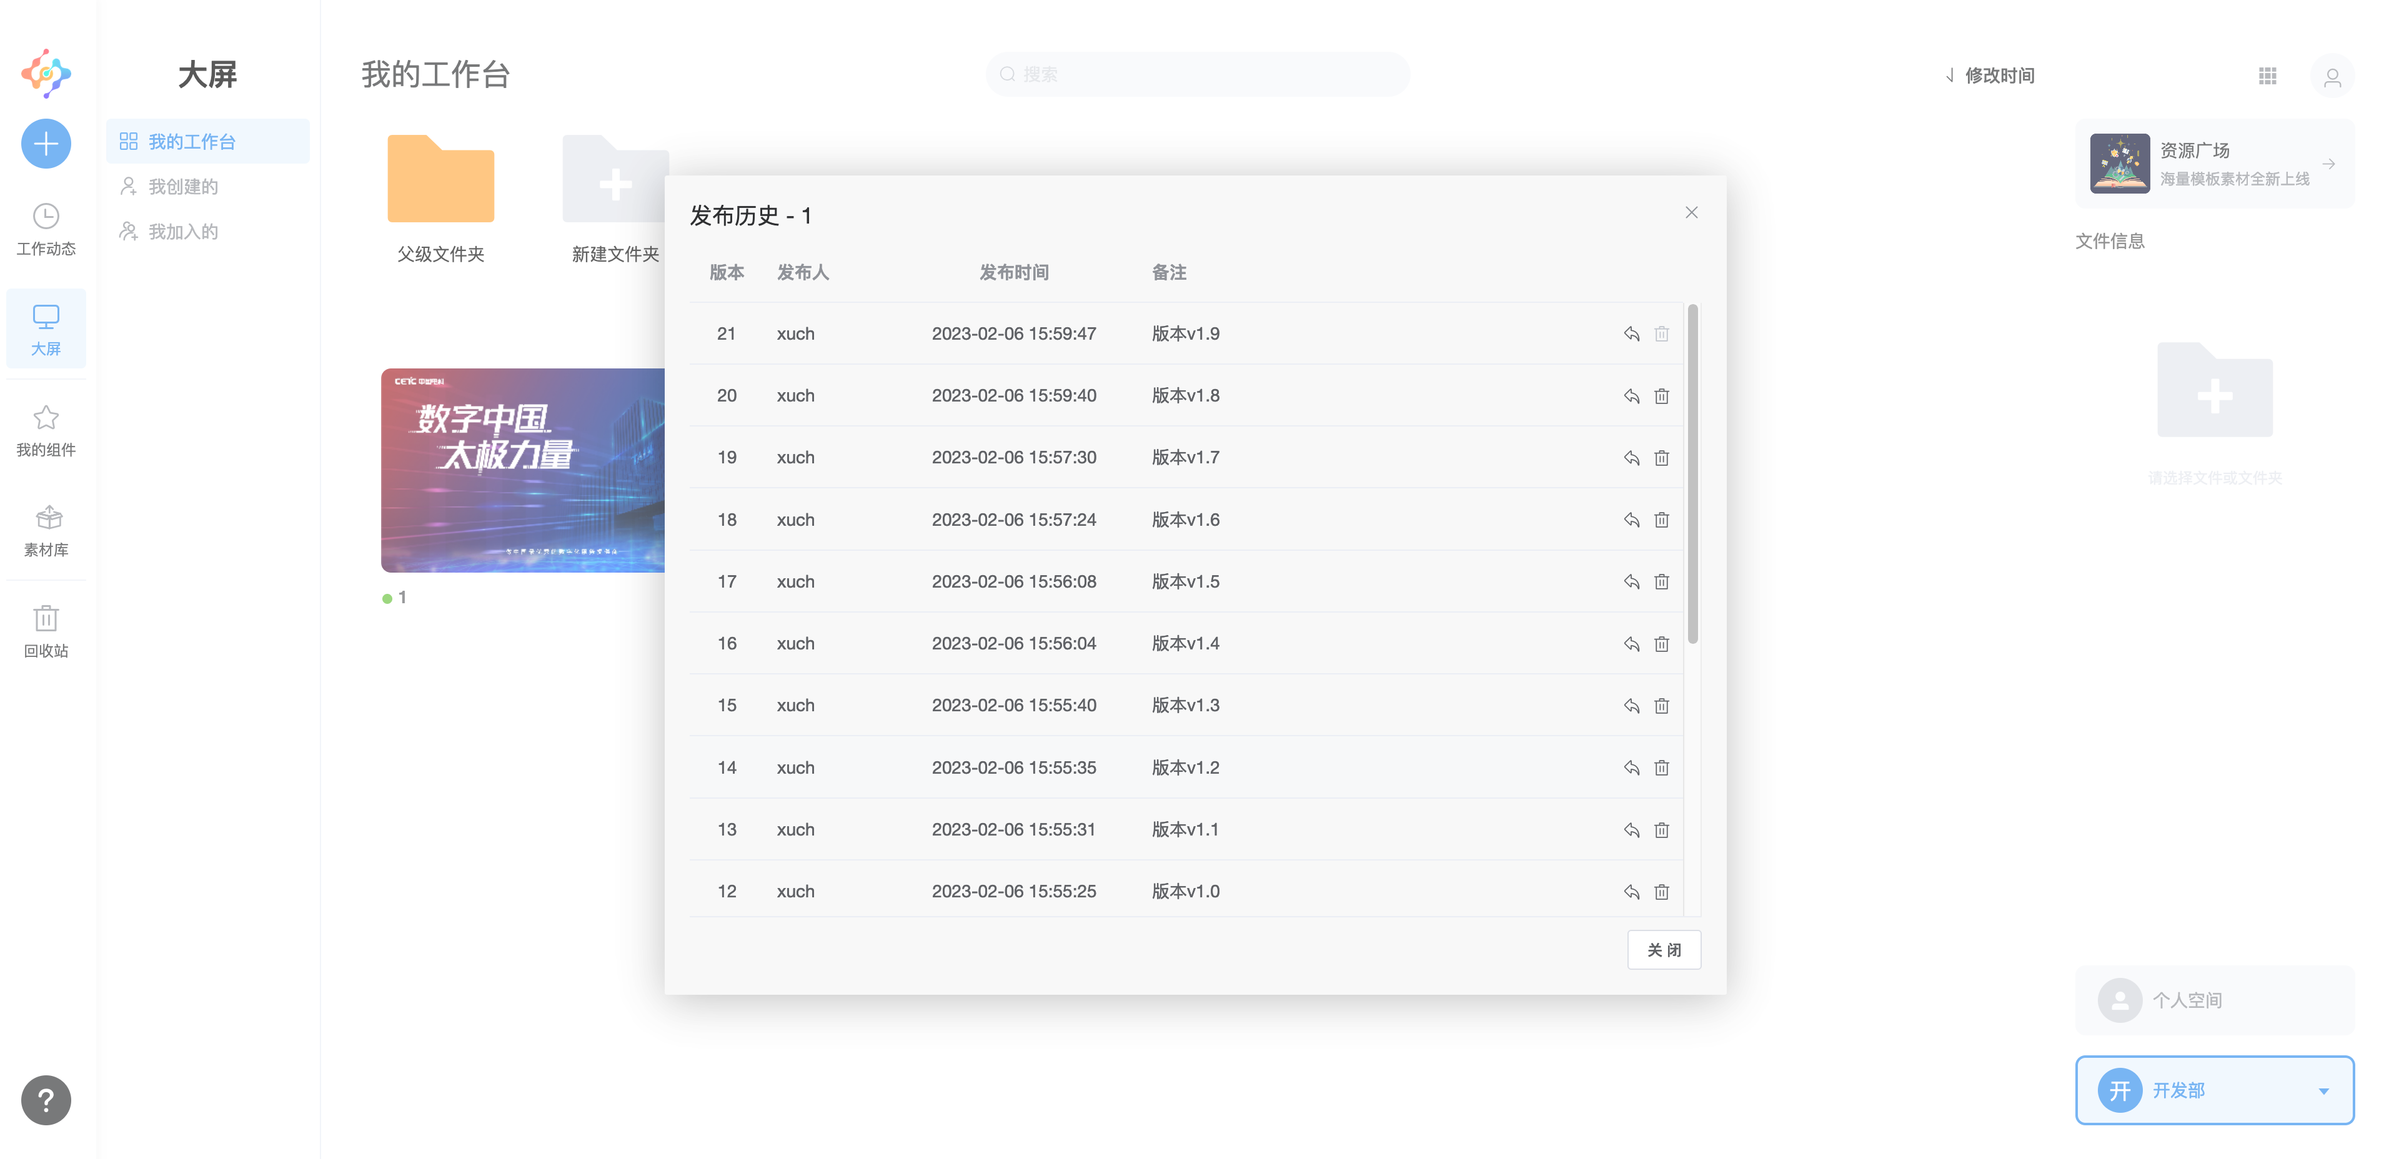Image resolution: width=2384 pixels, height=1159 pixels.
Task: Click the 发布时间 column header
Action: click(x=1013, y=272)
